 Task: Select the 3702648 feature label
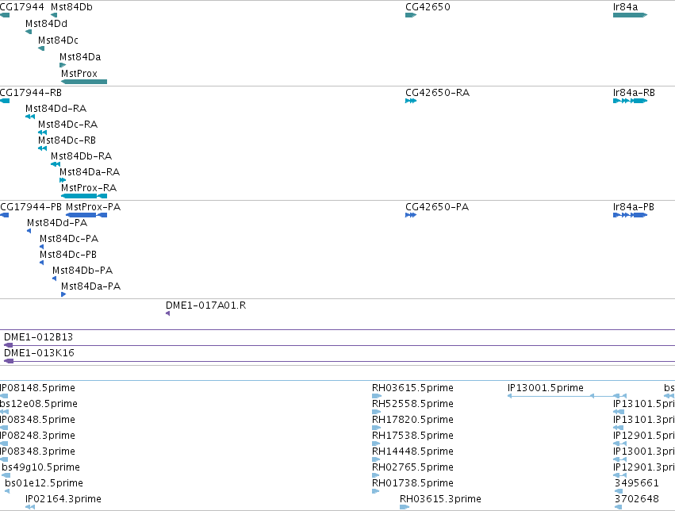click(637, 499)
